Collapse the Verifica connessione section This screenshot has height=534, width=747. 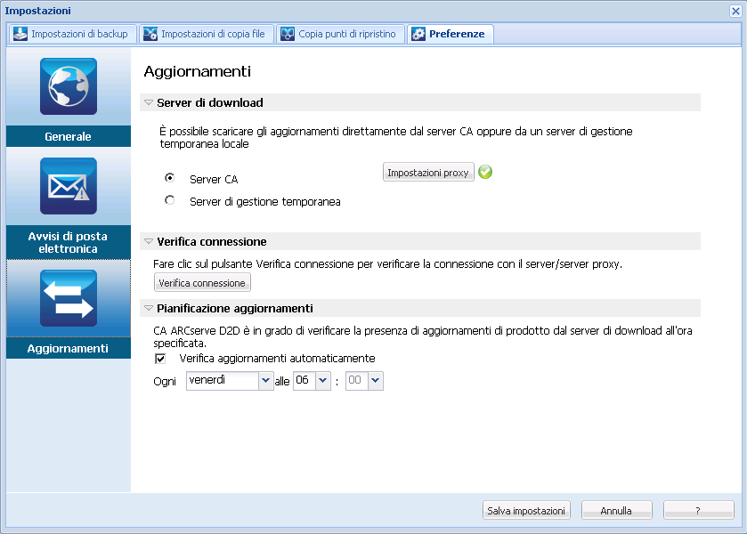coord(149,241)
